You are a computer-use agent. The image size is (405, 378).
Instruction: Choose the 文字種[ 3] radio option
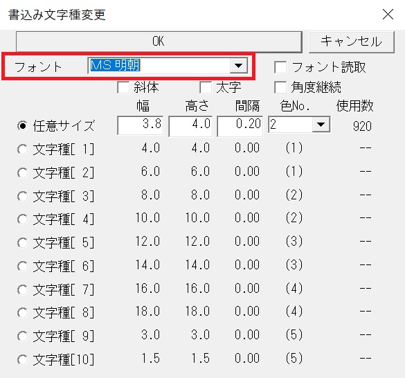tap(22, 196)
